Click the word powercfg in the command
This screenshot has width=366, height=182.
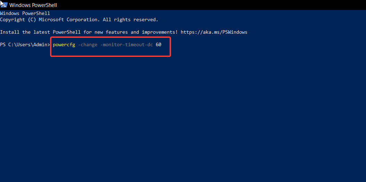coord(64,45)
